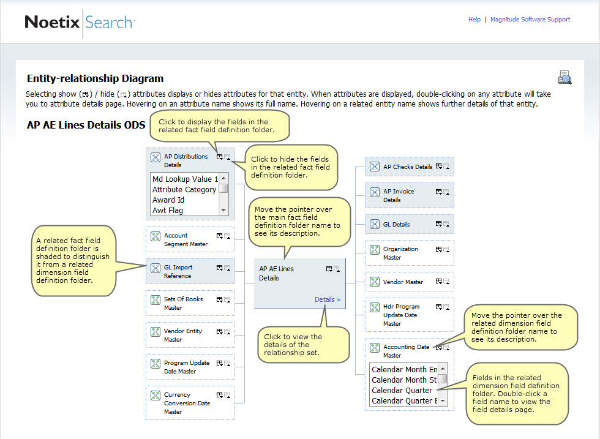Click the Accounting Date Master entity icon

tap(375, 348)
